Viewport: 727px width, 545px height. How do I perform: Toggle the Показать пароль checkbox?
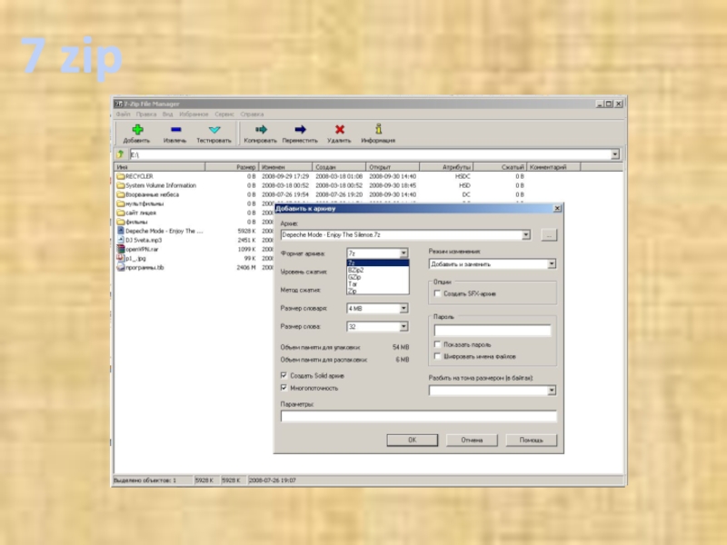[x=437, y=344]
